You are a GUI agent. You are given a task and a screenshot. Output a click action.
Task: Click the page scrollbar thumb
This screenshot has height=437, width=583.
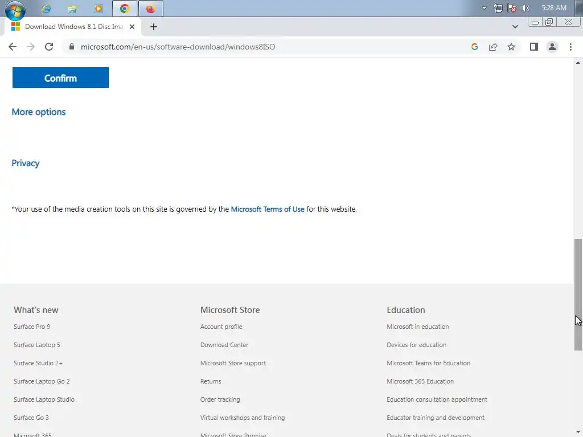578,294
